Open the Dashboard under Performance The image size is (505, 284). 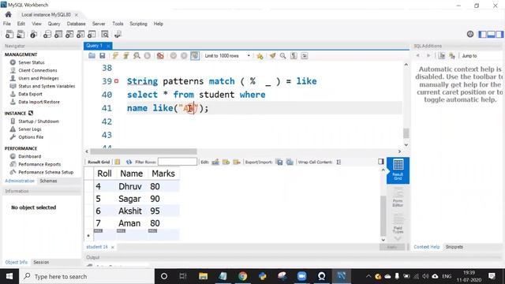click(30, 156)
